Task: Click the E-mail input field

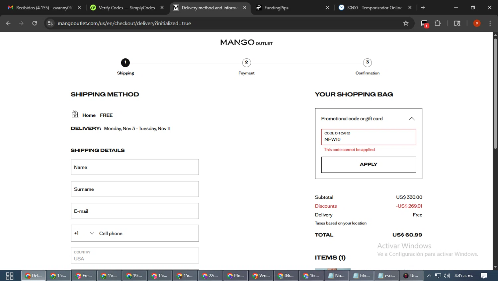Action: (x=135, y=211)
